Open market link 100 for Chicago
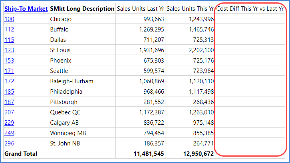The image size is (290, 163). click(x=9, y=19)
